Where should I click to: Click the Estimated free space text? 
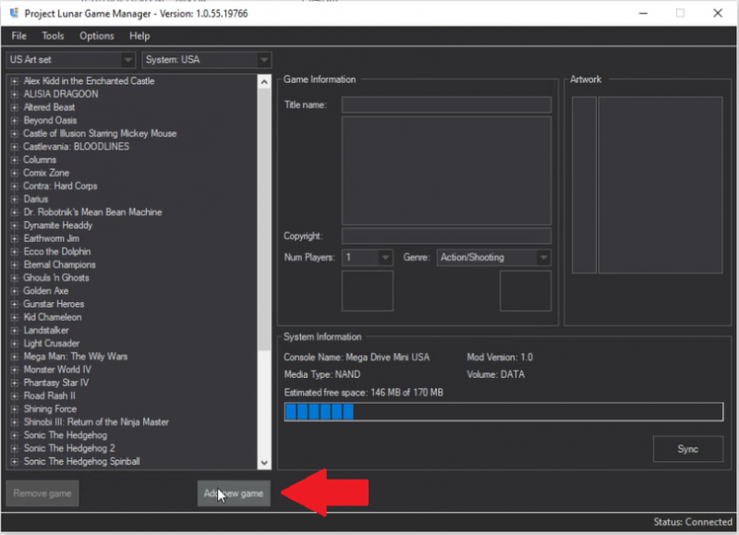[x=363, y=393]
